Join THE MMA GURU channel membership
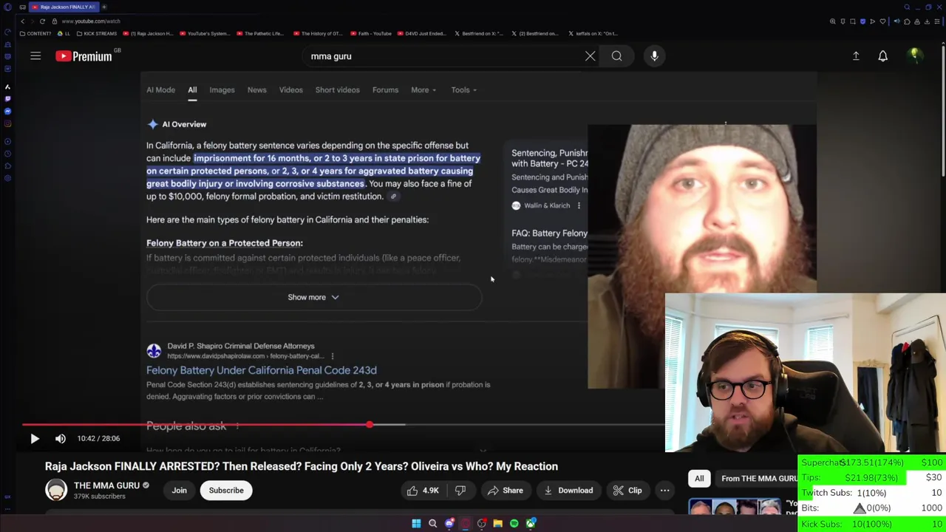Image resolution: width=946 pixels, height=532 pixels. (x=180, y=491)
